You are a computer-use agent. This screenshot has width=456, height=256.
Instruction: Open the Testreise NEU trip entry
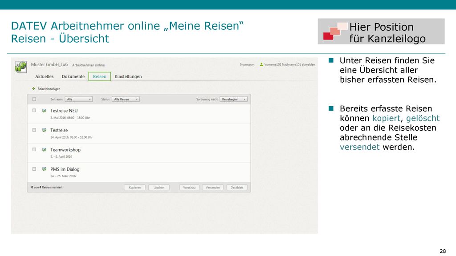tap(64, 111)
